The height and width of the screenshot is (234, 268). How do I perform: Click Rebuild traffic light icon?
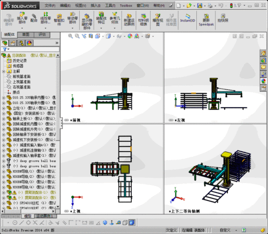coord(231,6)
